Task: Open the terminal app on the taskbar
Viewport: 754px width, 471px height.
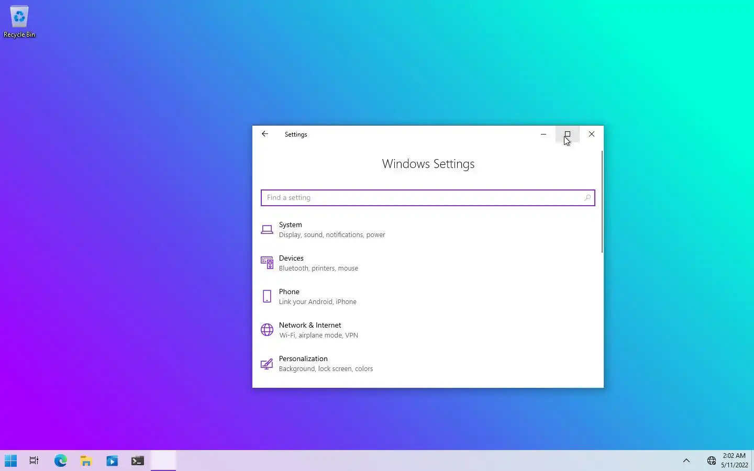Action: pyautogui.click(x=138, y=461)
